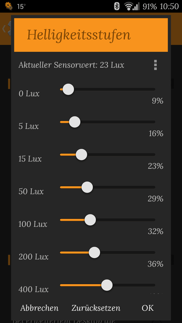
Task: Tap the 10:50 clock in status bar
Action: tap(169, 6)
